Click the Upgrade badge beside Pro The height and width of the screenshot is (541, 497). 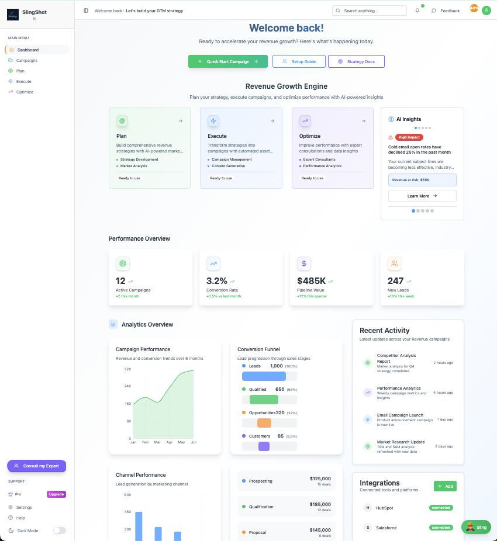(x=56, y=494)
